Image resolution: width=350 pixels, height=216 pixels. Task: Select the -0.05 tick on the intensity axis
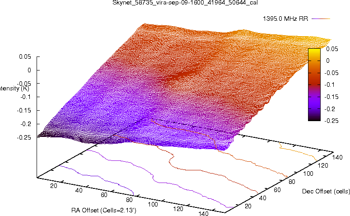[x=24, y=84]
